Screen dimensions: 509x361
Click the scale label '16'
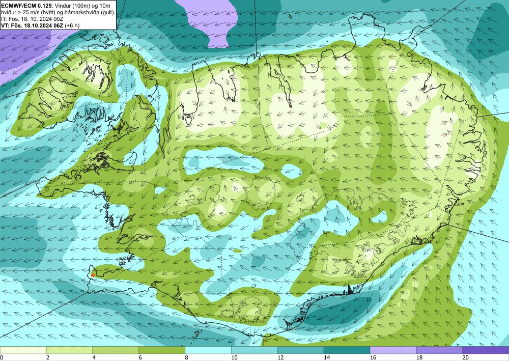click(373, 357)
